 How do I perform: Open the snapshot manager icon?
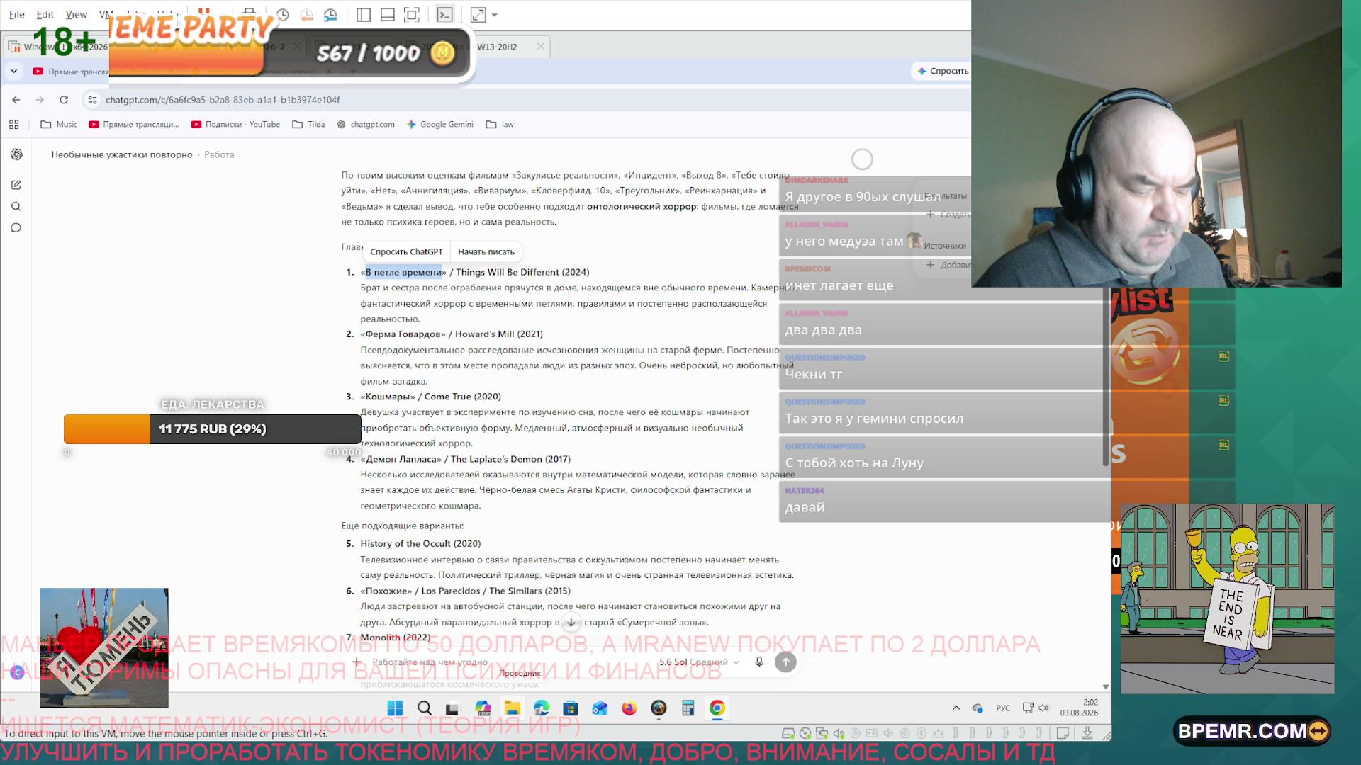[331, 14]
